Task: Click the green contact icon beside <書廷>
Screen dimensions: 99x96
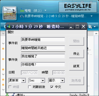Action: tap(7, 95)
